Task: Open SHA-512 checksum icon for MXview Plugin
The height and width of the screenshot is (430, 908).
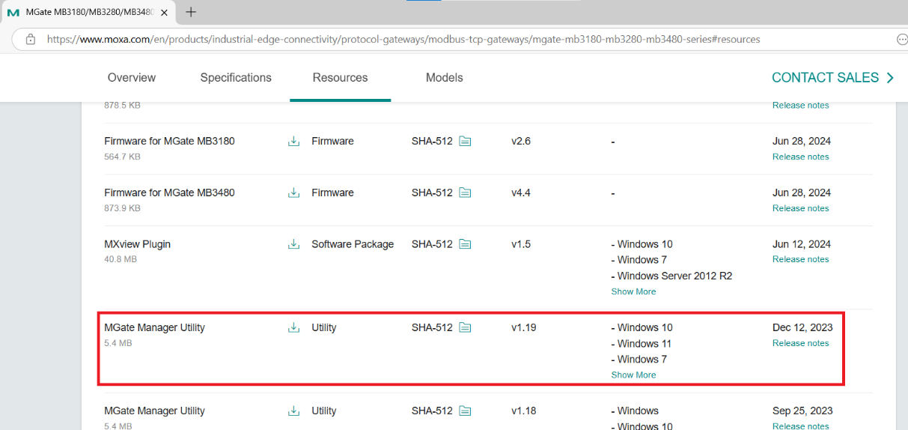Action: point(465,244)
